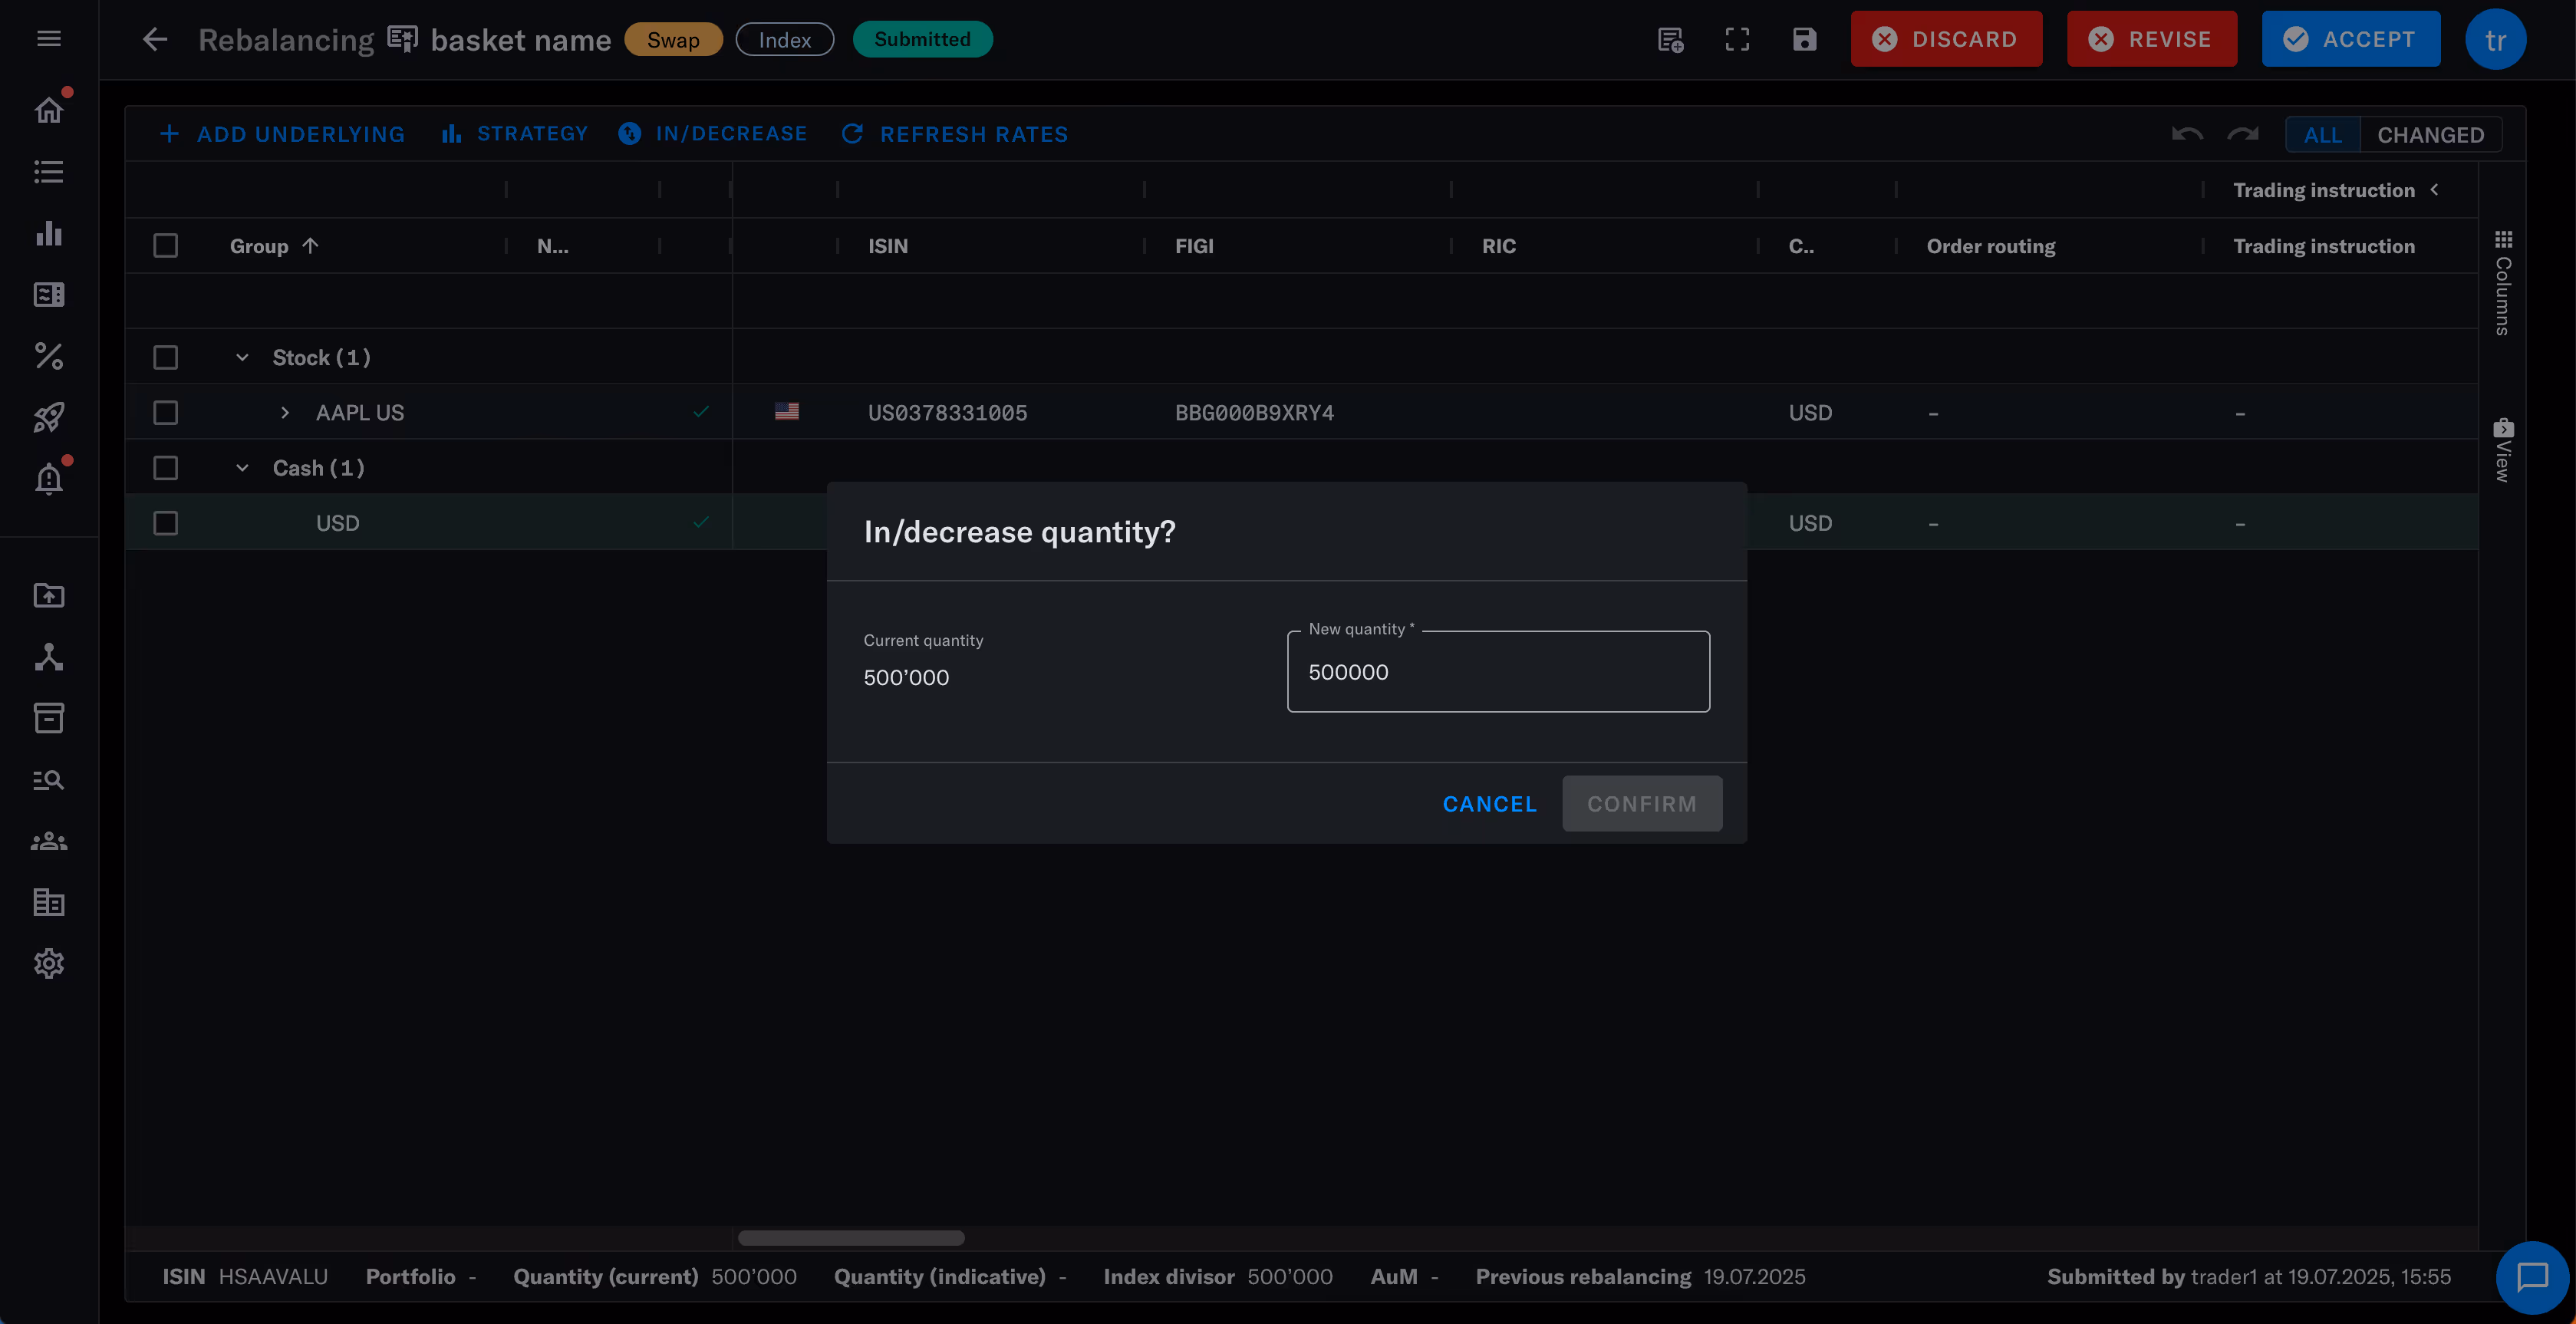Click the FIGI column header
This screenshot has width=2576, height=1324.
pos(1194,246)
